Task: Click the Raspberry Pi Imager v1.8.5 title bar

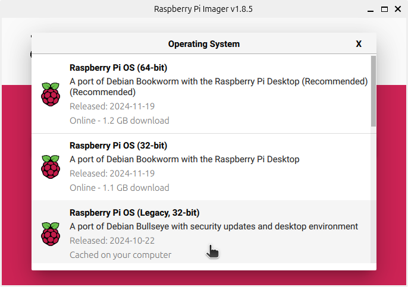Action: pyautogui.click(x=203, y=9)
